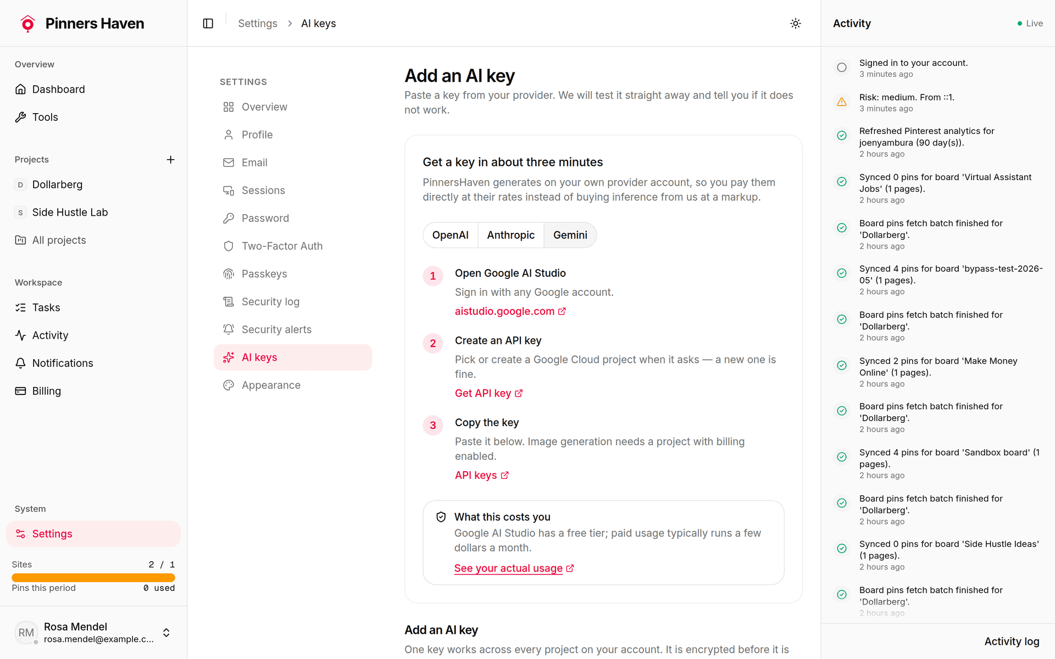Image resolution: width=1055 pixels, height=659 pixels.
Task: Select the AI keys settings section
Action: (293, 358)
